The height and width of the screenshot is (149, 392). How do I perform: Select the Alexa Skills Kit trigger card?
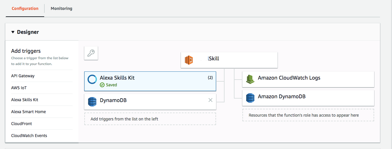[150, 81]
